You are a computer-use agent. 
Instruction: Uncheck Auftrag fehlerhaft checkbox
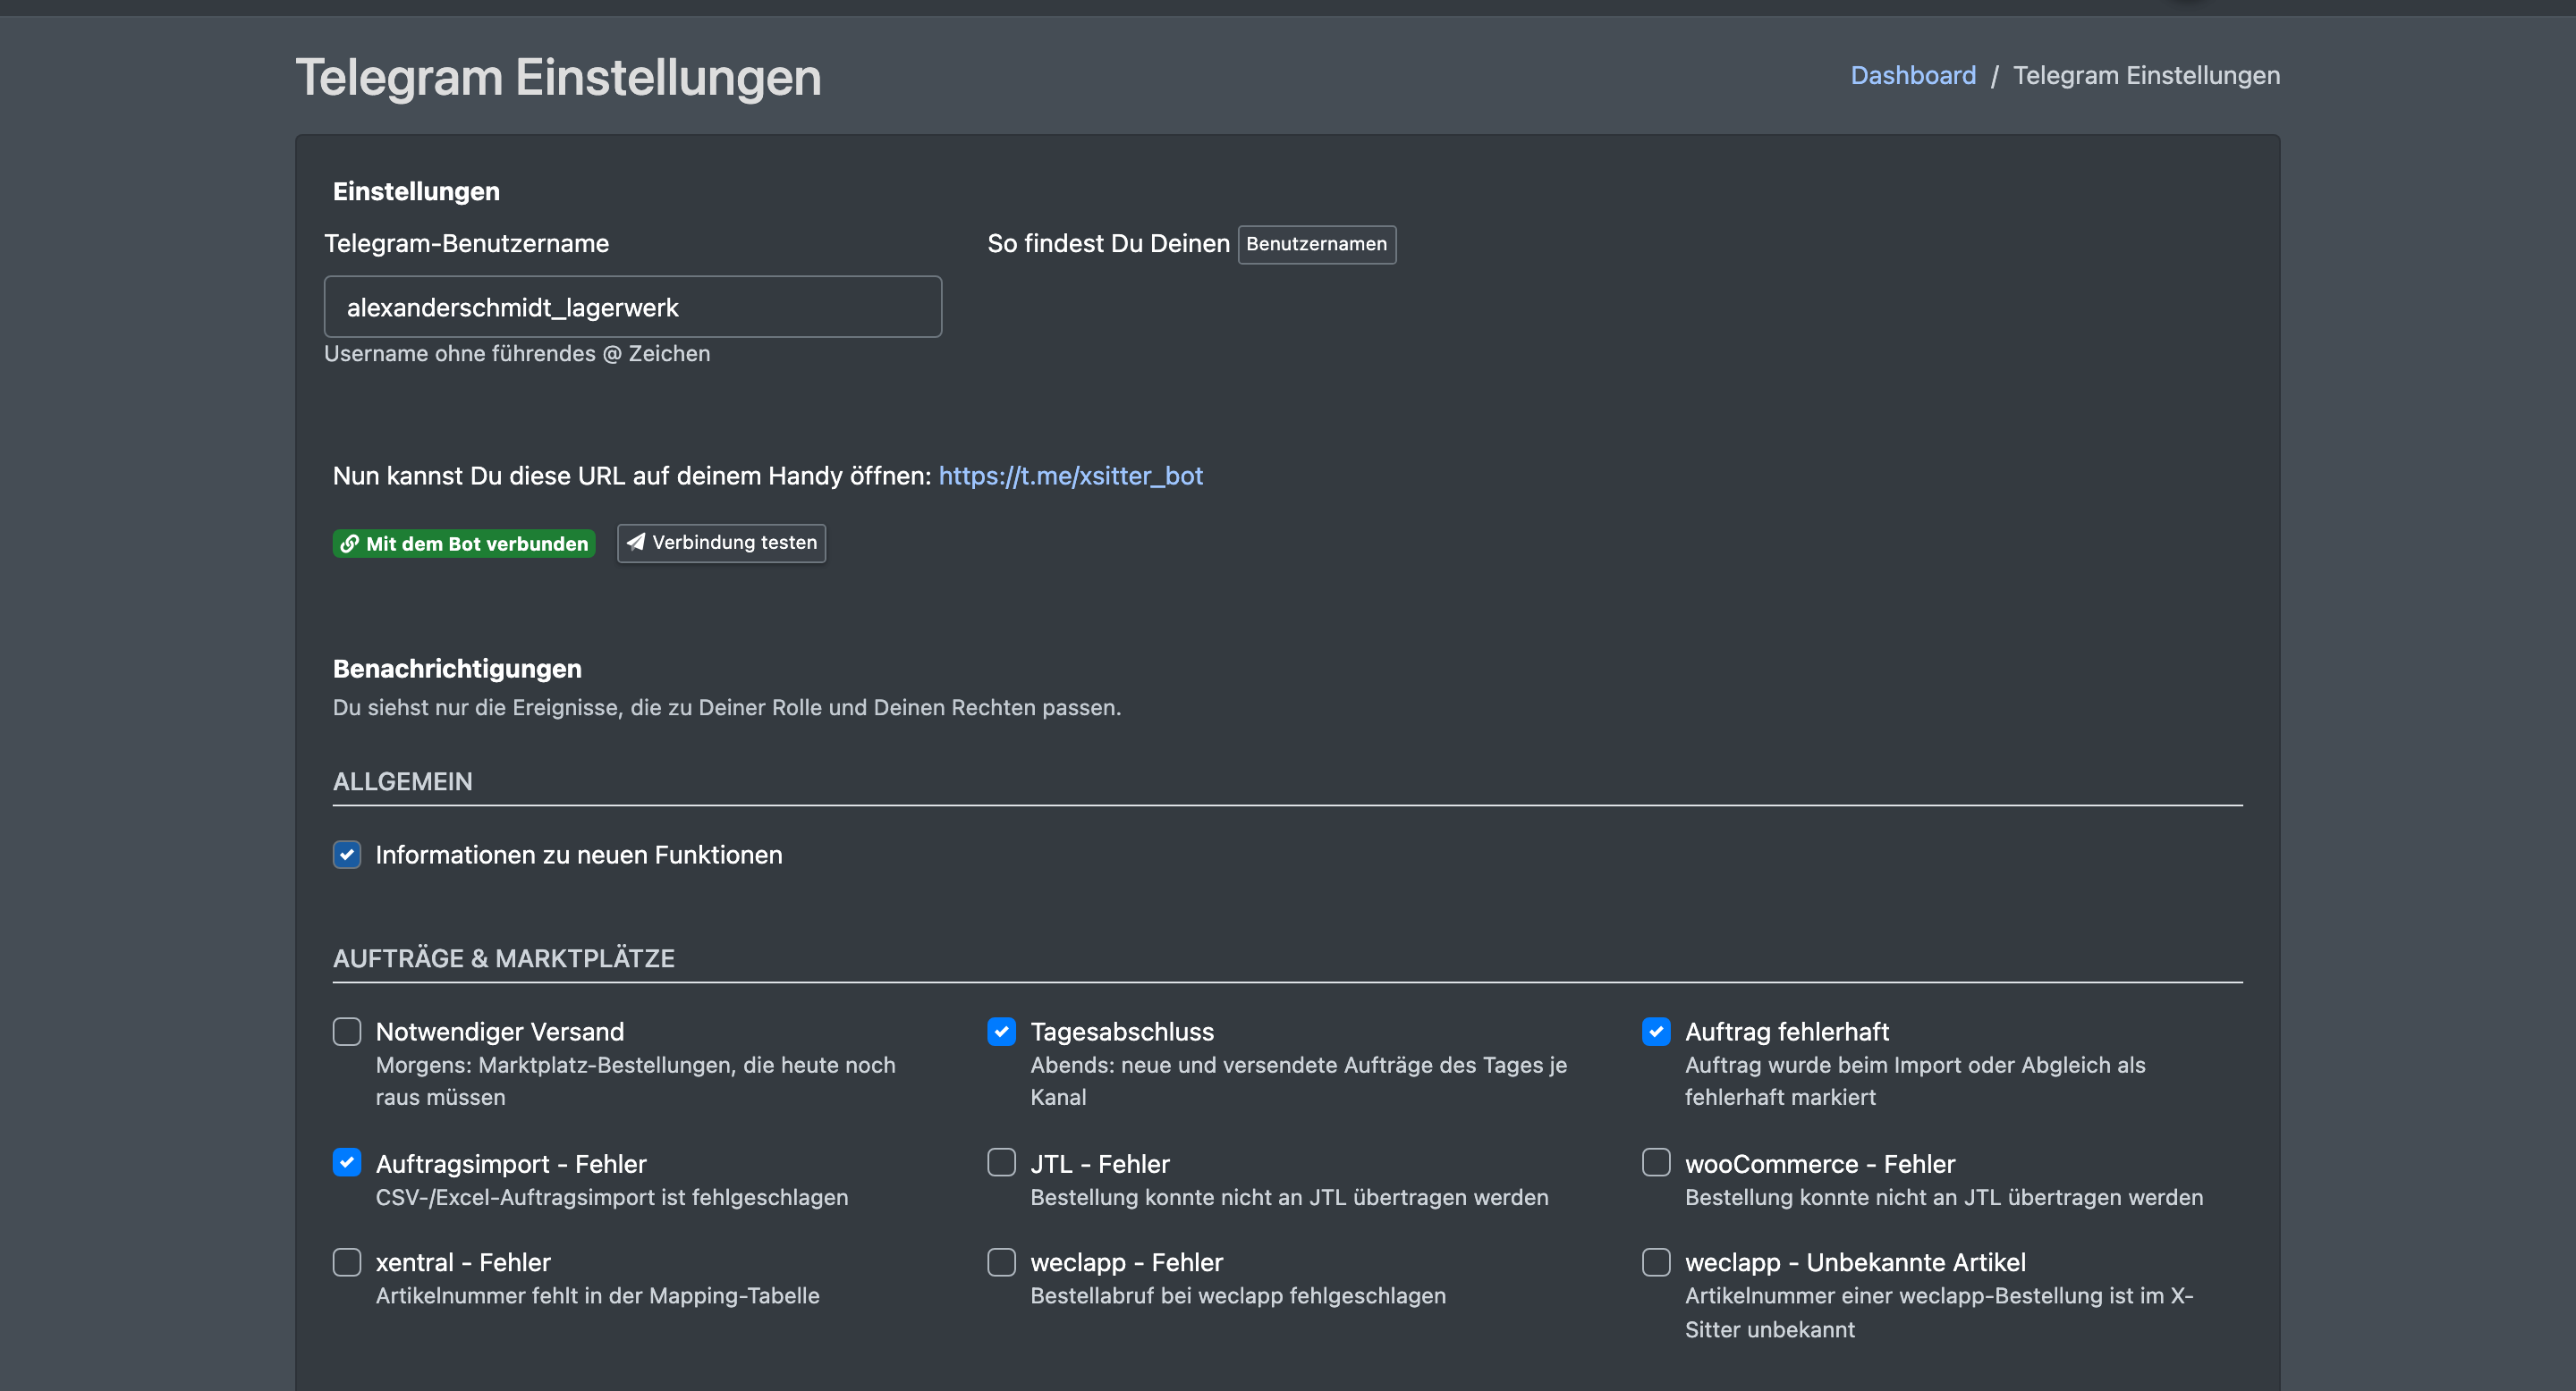coord(1656,1032)
